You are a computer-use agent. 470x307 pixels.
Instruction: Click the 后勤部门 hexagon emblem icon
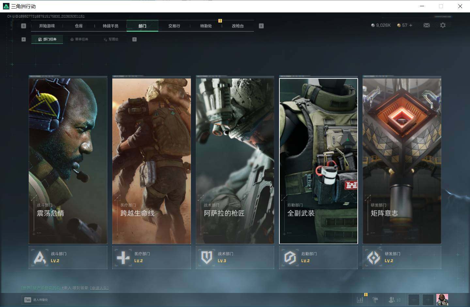click(x=290, y=258)
